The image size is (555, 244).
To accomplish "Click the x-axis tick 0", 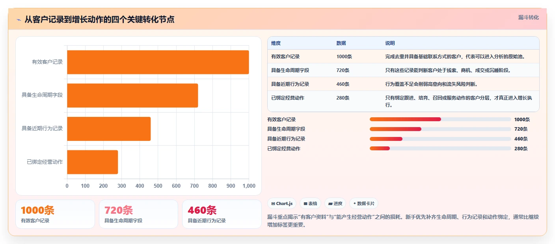I will [x=67, y=186].
